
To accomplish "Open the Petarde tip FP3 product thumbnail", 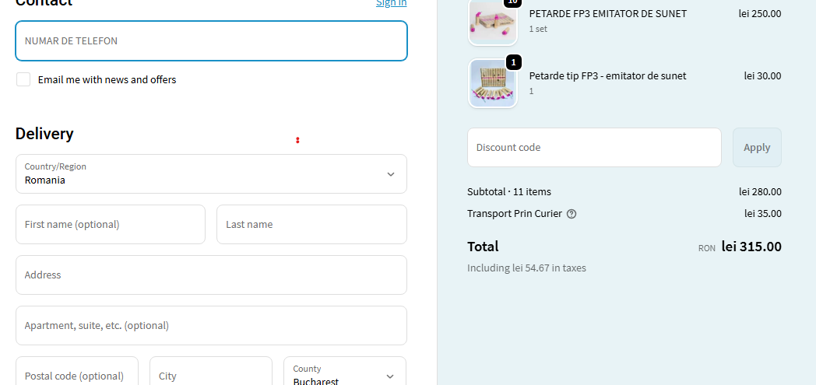I will 492,83.
